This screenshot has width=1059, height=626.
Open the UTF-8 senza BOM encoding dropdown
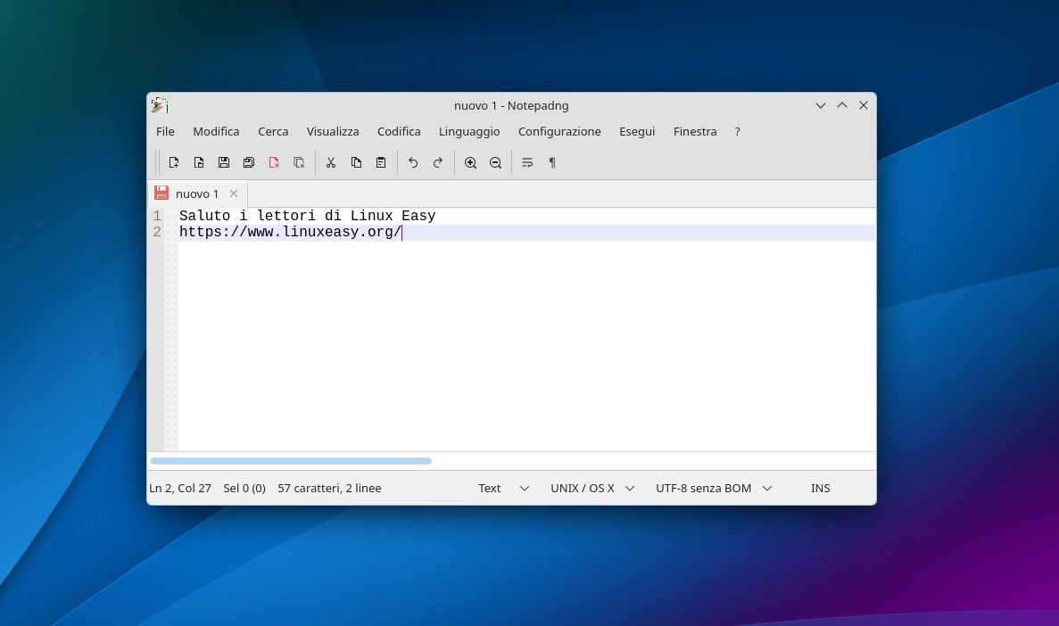pos(713,489)
